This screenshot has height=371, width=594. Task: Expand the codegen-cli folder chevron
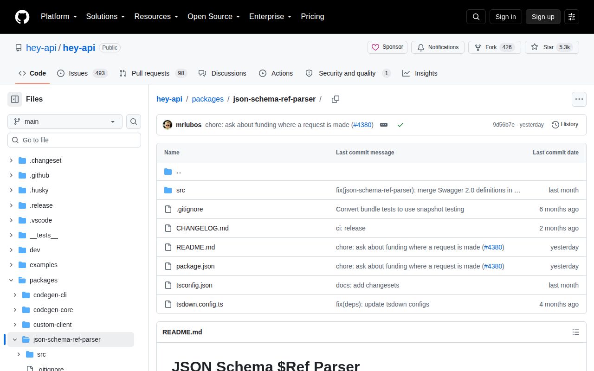pos(15,295)
